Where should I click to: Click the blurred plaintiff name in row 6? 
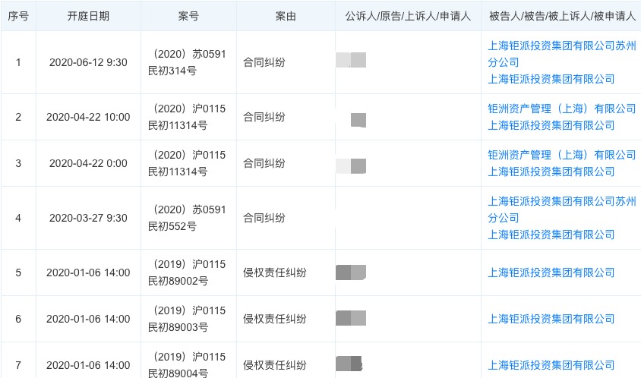[x=351, y=319]
